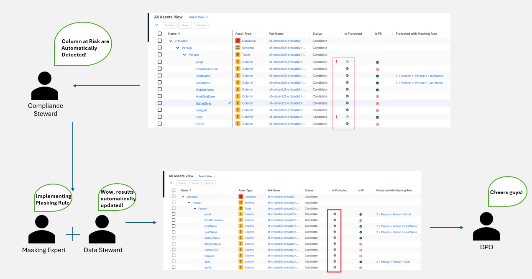The height and width of the screenshot is (279, 532).
Task: Click the Database asset type icon for crtssdb2
Action: click(238, 41)
